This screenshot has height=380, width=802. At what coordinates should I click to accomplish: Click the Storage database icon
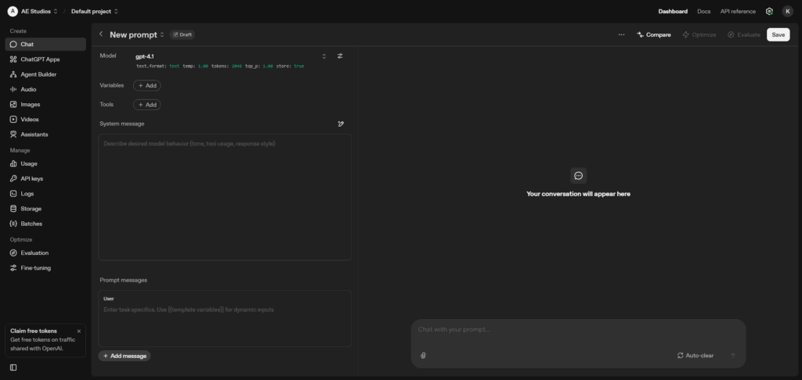[x=13, y=209]
